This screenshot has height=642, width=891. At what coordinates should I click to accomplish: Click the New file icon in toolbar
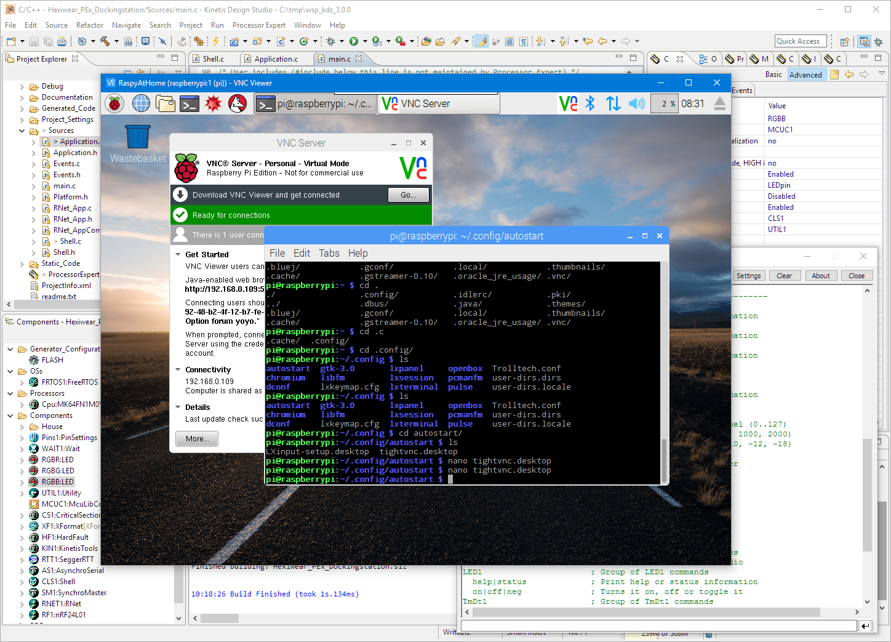click(11, 41)
